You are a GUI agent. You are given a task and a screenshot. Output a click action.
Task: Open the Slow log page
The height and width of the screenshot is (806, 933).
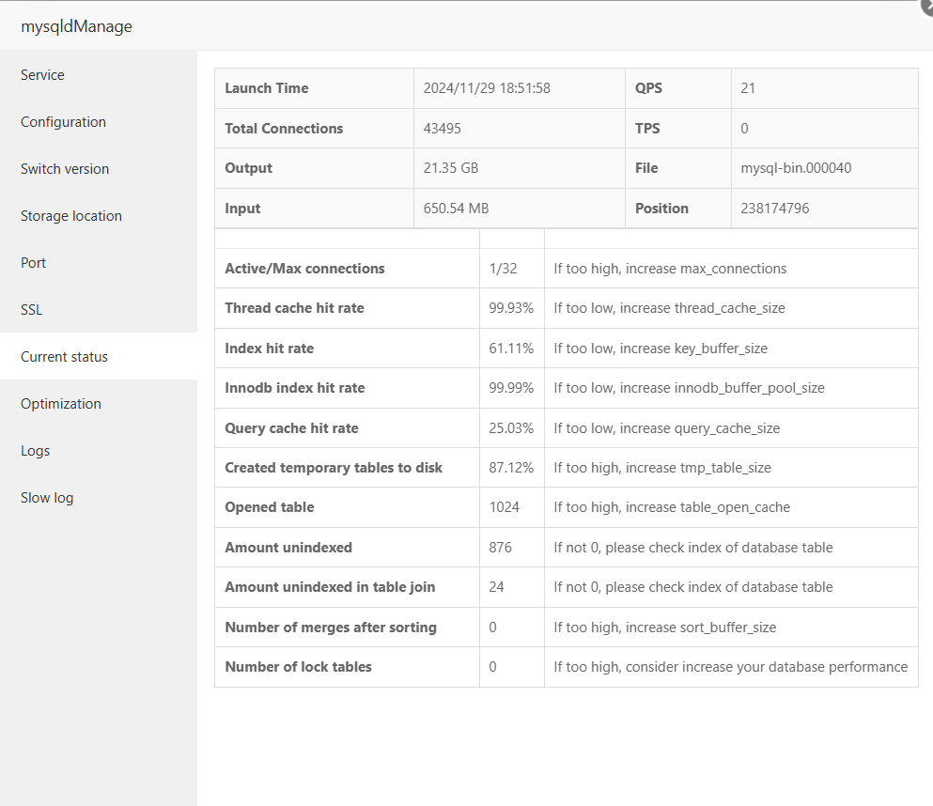click(47, 497)
